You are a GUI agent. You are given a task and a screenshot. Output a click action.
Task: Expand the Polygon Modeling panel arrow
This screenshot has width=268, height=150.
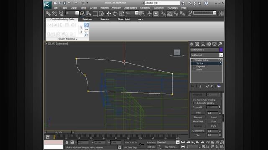(x=77, y=39)
